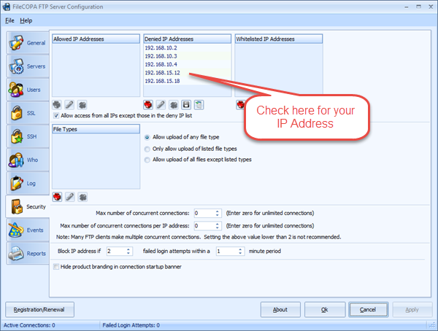
Task: Select the Security tab
Action: pyautogui.click(x=28, y=206)
